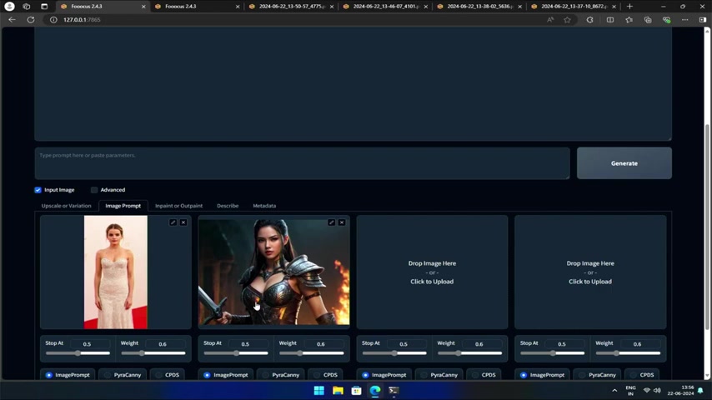Open the collections icon
The width and height of the screenshot is (712, 400).
(x=648, y=20)
